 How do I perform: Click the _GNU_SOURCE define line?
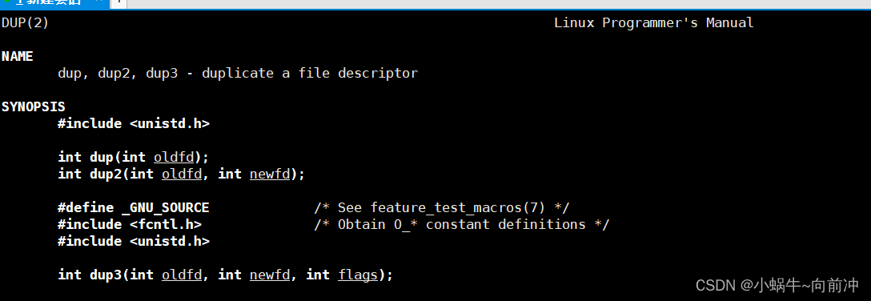[x=134, y=207]
